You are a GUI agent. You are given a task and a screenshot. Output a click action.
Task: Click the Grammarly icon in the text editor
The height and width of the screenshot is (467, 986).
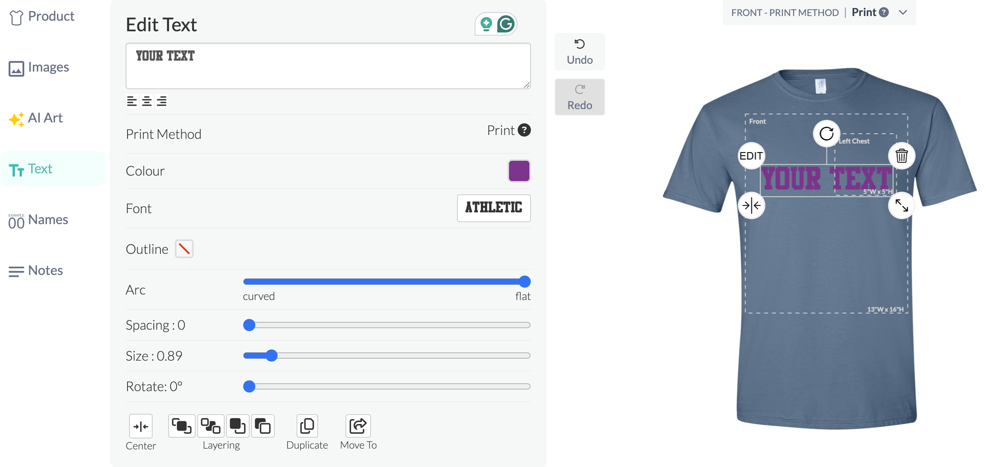point(506,24)
